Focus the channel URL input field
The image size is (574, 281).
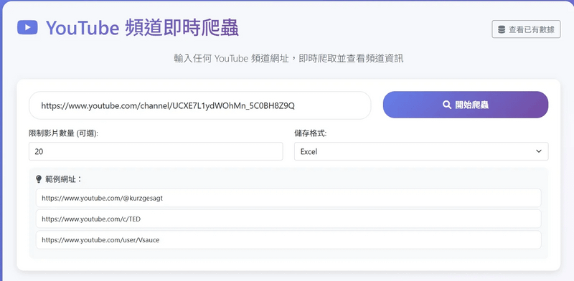click(x=200, y=105)
